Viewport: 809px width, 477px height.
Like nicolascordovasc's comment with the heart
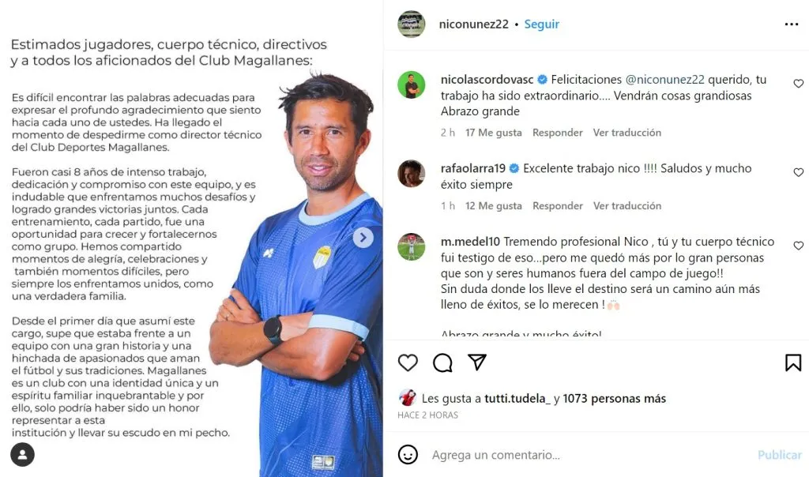(x=798, y=84)
